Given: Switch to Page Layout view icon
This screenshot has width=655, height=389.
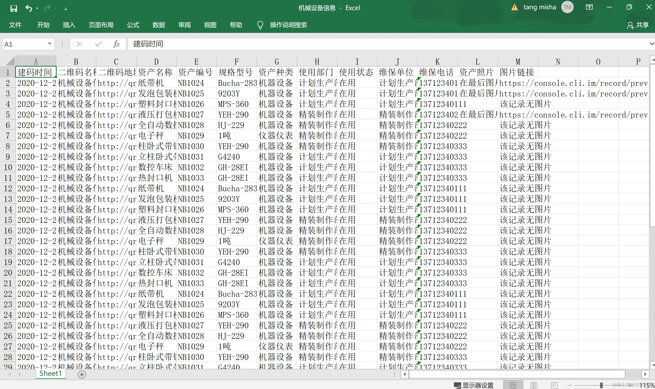Looking at the screenshot, I should click(533, 385).
